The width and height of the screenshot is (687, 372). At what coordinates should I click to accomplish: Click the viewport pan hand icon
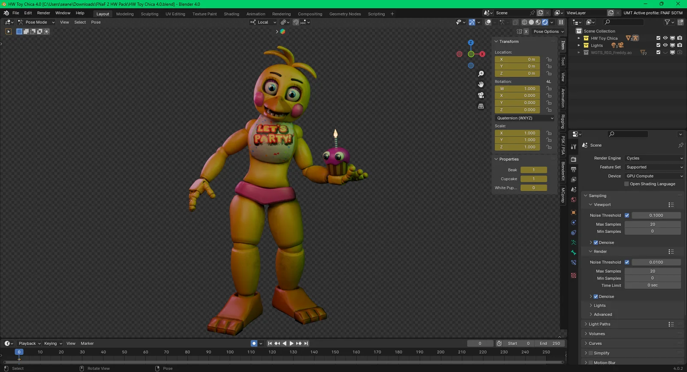pyautogui.click(x=481, y=85)
